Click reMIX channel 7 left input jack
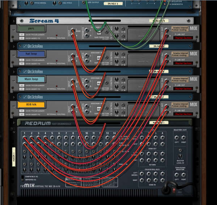The image size is (217, 205). coord(66,138)
